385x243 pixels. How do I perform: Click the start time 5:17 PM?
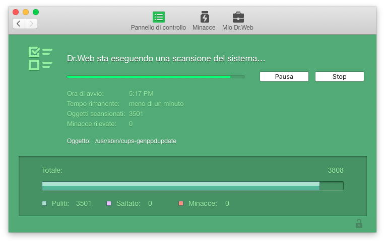point(141,94)
